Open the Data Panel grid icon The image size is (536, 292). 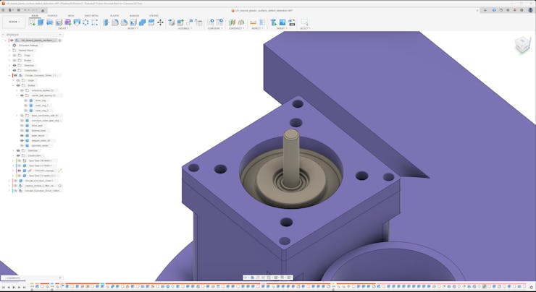coord(4,10)
